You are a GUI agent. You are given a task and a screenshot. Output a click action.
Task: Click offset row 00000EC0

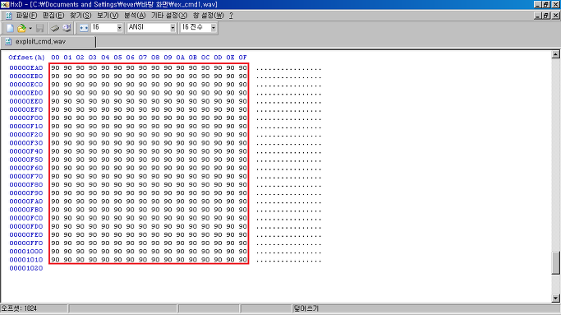pos(26,85)
